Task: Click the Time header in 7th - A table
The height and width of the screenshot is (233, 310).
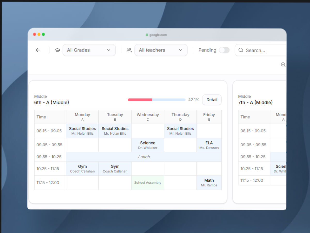Action: (x=245, y=117)
